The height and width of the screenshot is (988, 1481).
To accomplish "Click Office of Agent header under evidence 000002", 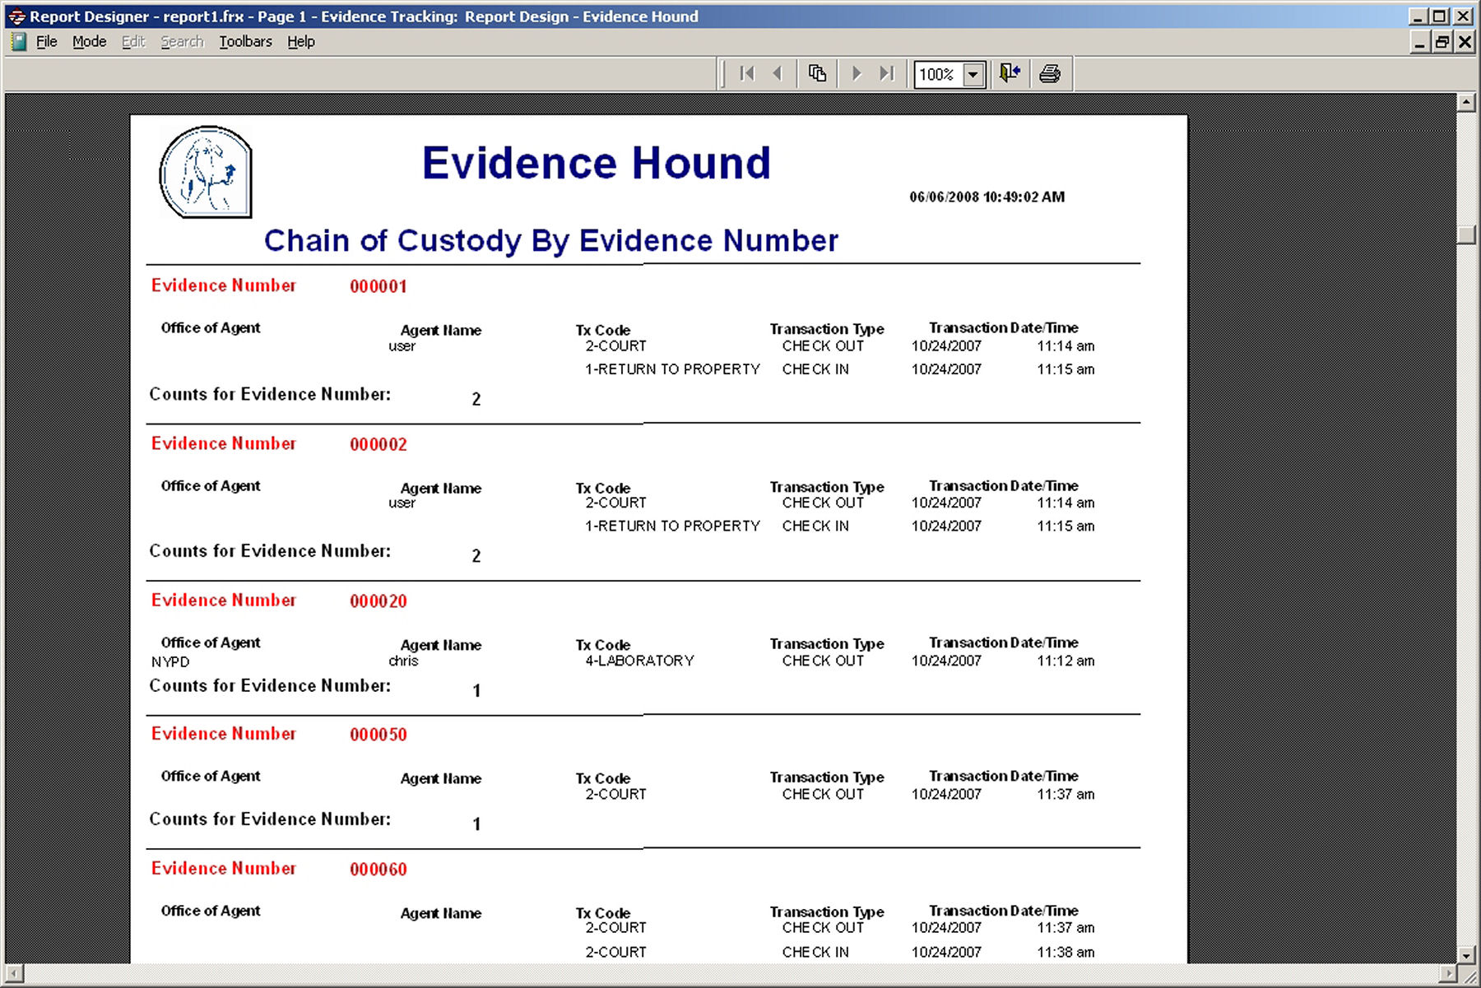I will click(x=211, y=486).
